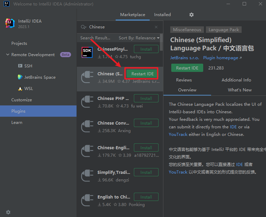Viewport: 266px width, 217px height.
Task: Click the Chinese Converter plugin icon
Action: [x=87, y=126]
